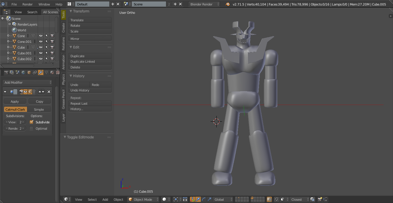Click the Blender logo in info header
The height and width of the screenshot is (203, 393).
tap(228, 4)
